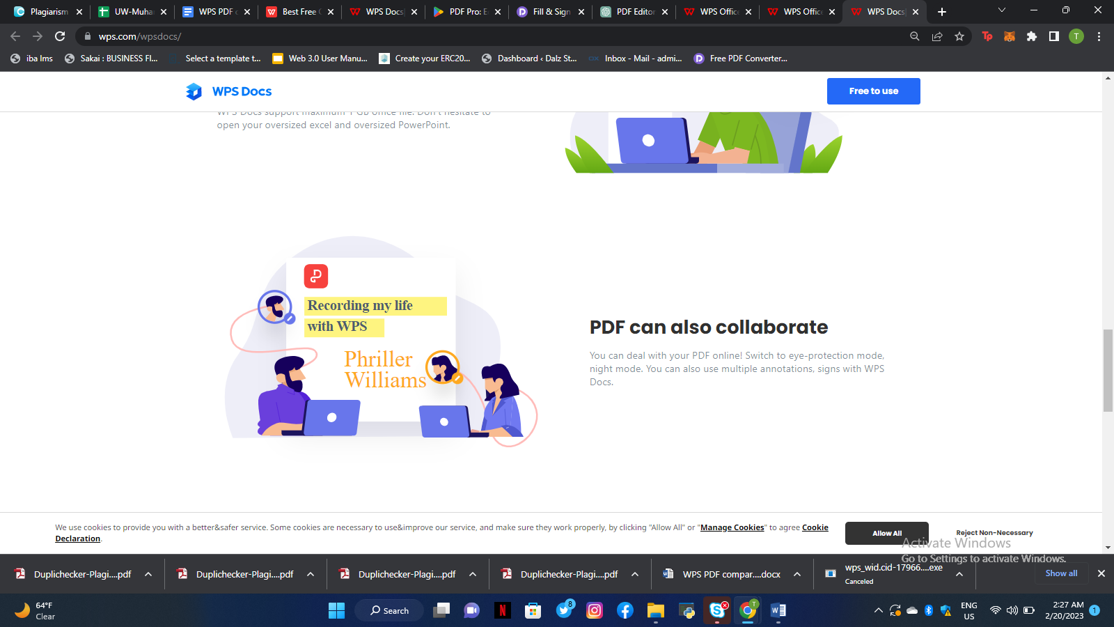
Task: Expand options for wps_wid exe download
Action: (x=959, y=574)
